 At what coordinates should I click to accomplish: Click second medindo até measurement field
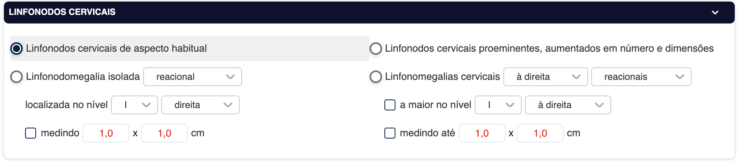[x=540, y=133]
